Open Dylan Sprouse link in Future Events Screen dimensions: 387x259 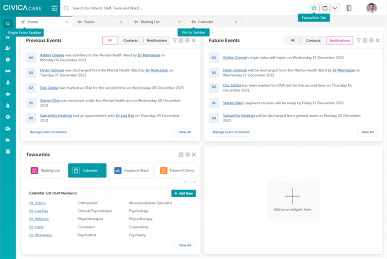point(235,70)
